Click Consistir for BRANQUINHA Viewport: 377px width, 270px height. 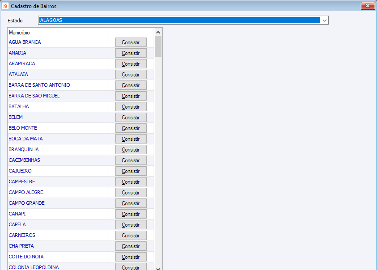(x=131, y=150)
